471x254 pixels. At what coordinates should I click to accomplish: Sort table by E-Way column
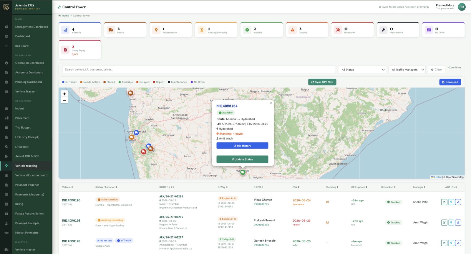click(223, 187)
